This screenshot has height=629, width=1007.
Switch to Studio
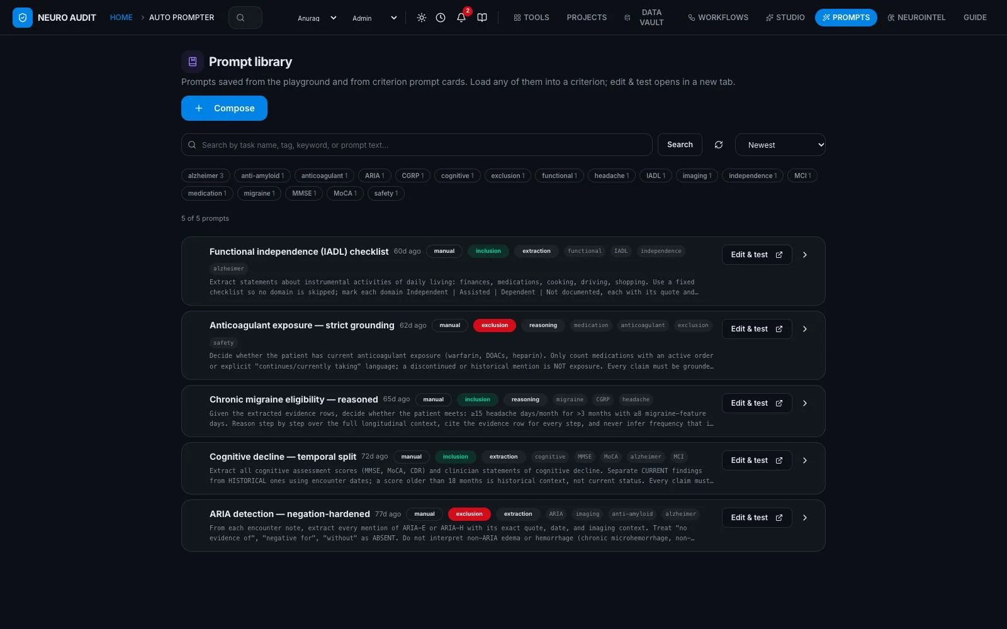click(785, 18)
